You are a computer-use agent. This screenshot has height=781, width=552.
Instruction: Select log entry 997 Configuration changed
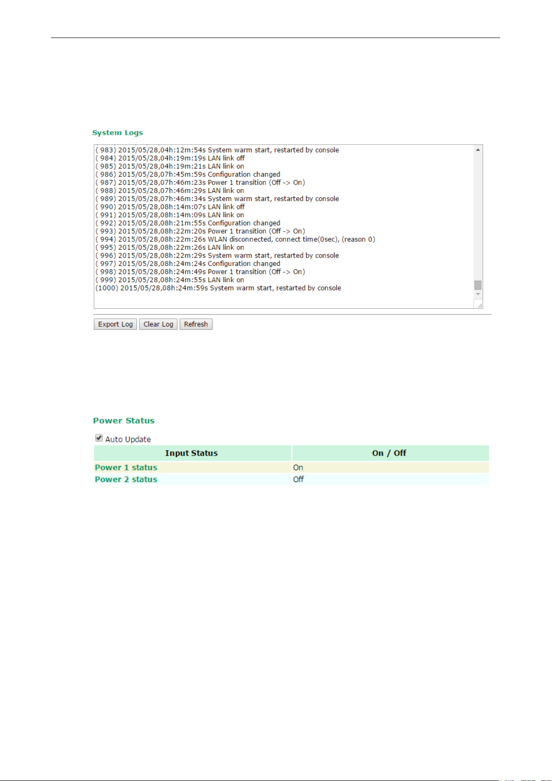pos(188,264)
